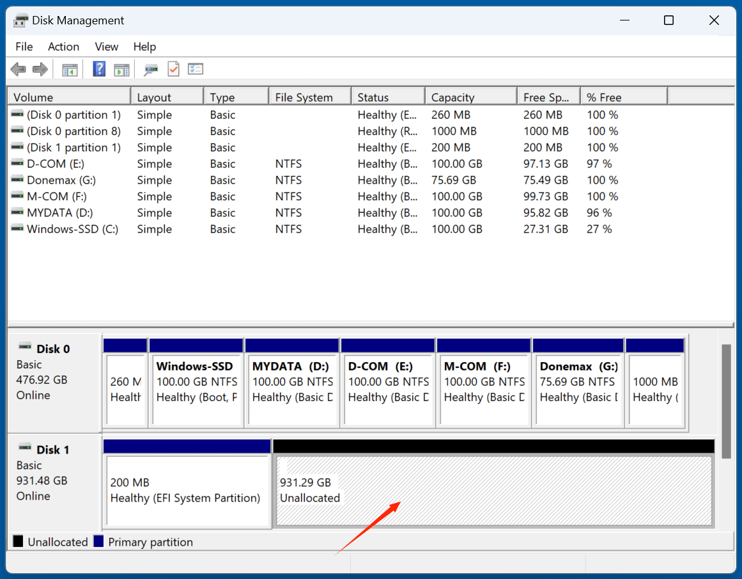This screenshot has width=742, height=579.
Task: Open the Action menu
Action: tap(63, 46)
